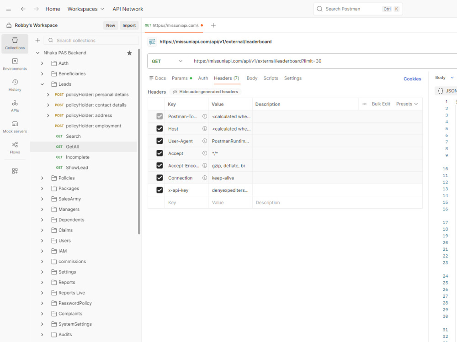Switch to the request Settings tab

[x=293, y=78]
